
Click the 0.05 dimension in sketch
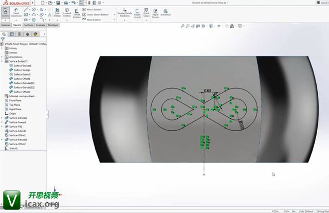(207, 91)
